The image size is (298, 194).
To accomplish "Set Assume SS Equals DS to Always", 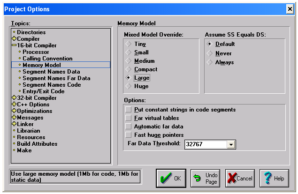I will (209, 62).
